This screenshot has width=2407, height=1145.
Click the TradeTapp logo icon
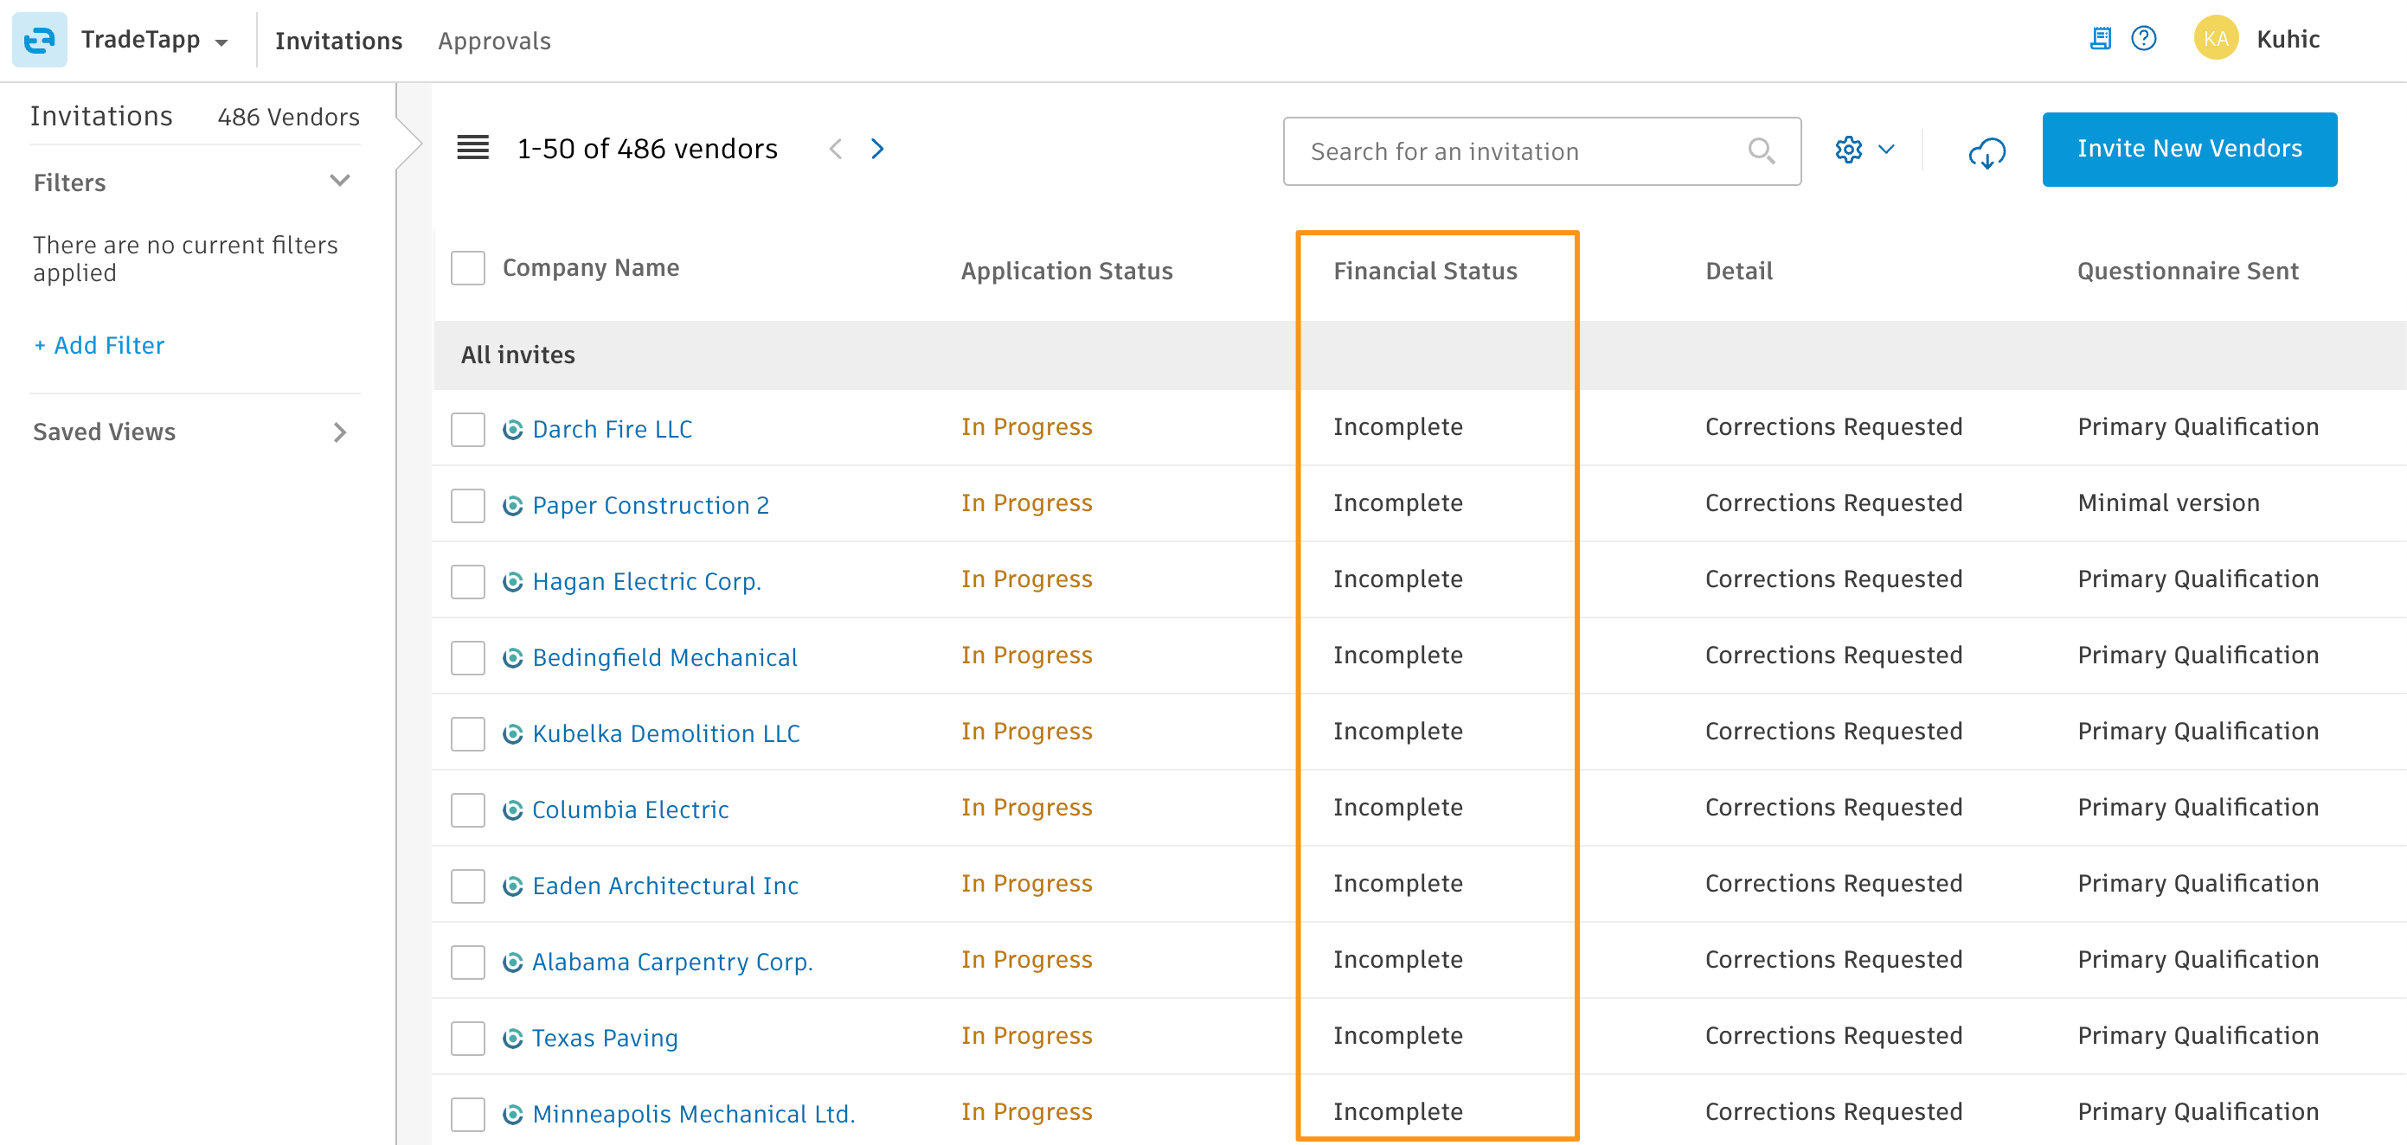click(39, 39)
